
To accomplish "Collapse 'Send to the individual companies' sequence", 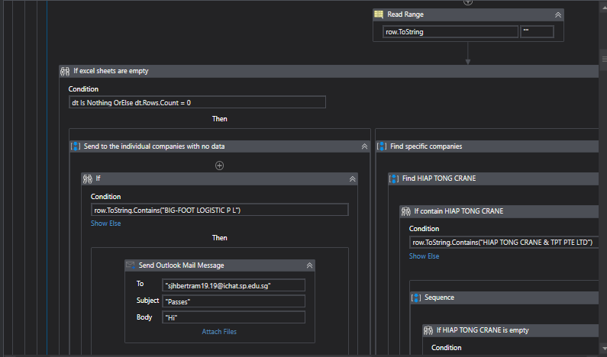I will click(364, 146).
